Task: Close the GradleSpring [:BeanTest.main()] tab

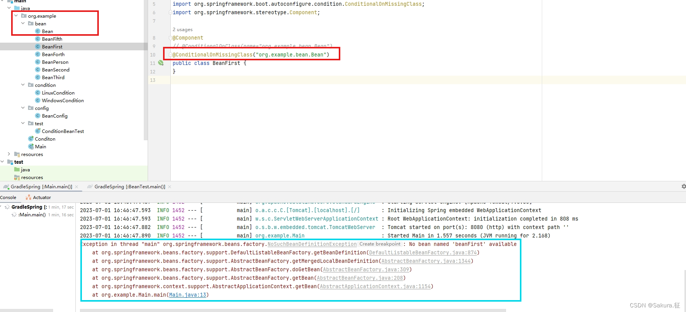Action: click(170, 187)
